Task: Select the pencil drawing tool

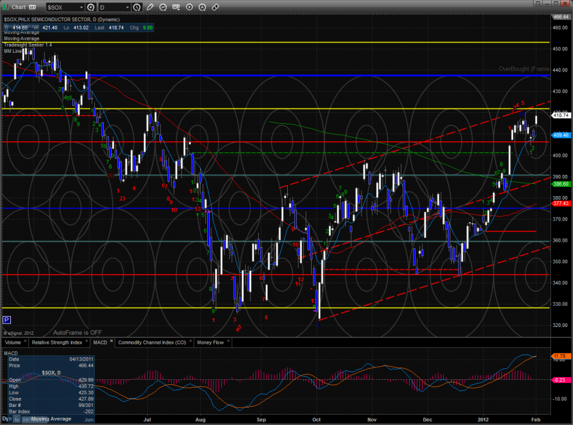Action: [x=150, y=7]
